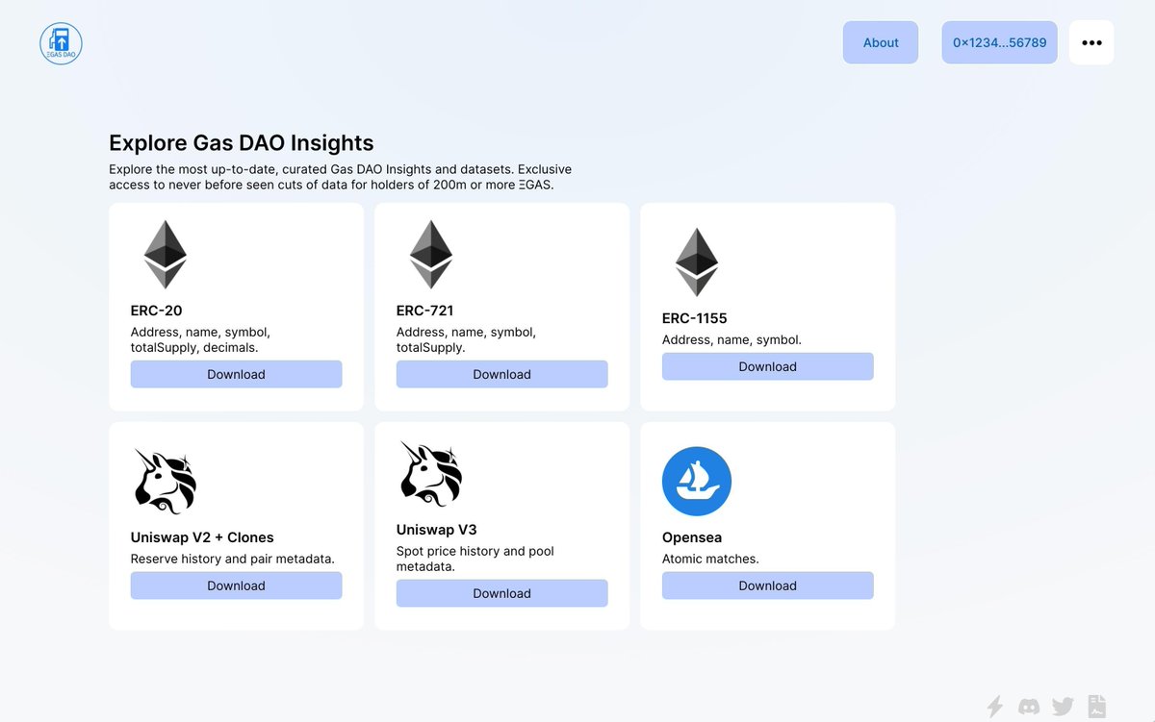Open the About page
1155x722 pixels.
click(x=881, y=42)
